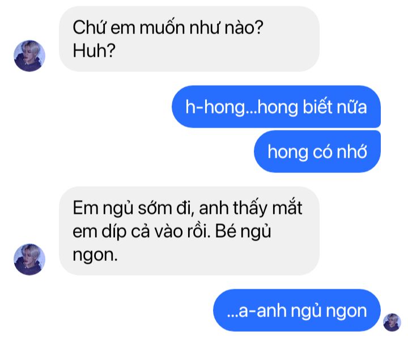Viewport: 408px width, 338px height.
Task: Select the 'Chứ em muốn như nào?' message bubble
Action: pos(189,39)
